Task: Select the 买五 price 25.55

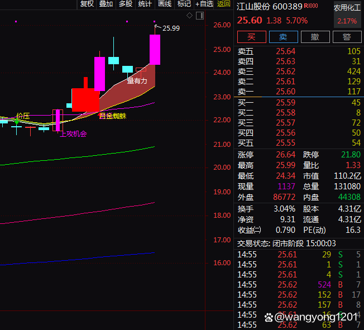Action: point(285,143)
